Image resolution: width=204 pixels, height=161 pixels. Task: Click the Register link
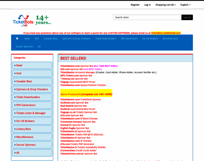tap(135, 5)
